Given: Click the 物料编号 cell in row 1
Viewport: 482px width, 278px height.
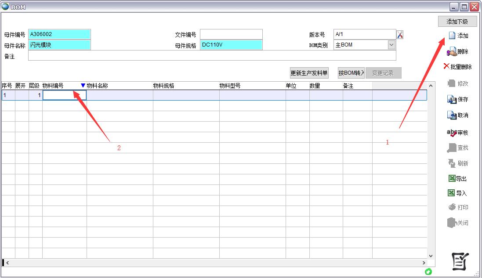Looking at the screenshot, I should point(64,95).
